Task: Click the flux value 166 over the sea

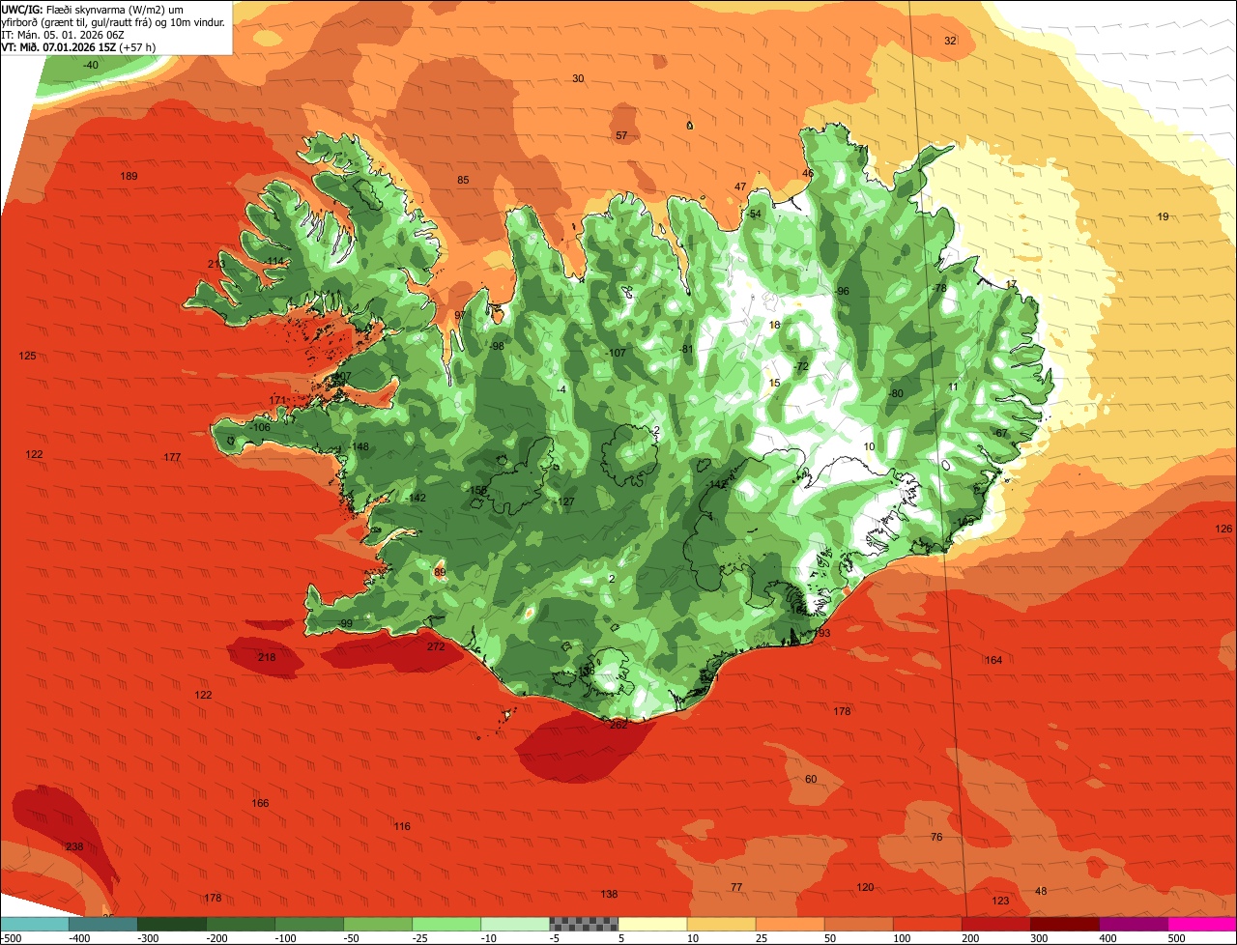Action: 260,804
